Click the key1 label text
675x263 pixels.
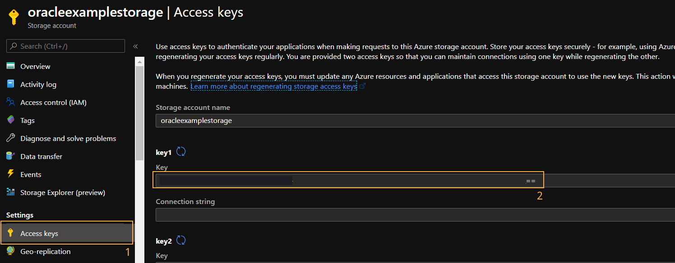[164, 153]
